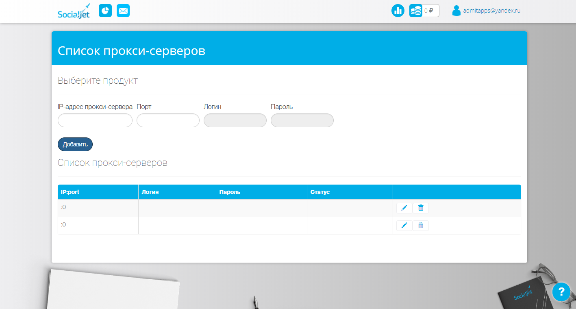The height and width of the screenshot is (309, 576).
Task: Select the Логин input field
Action: pos(235,120)
